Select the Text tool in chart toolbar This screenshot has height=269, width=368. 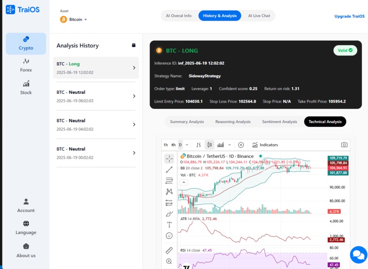click(x=169, y=225)
